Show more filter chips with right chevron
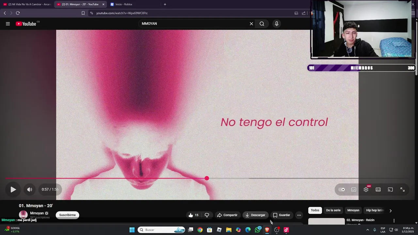The width and height of the screenshot is (418, 235). [390, 211]
